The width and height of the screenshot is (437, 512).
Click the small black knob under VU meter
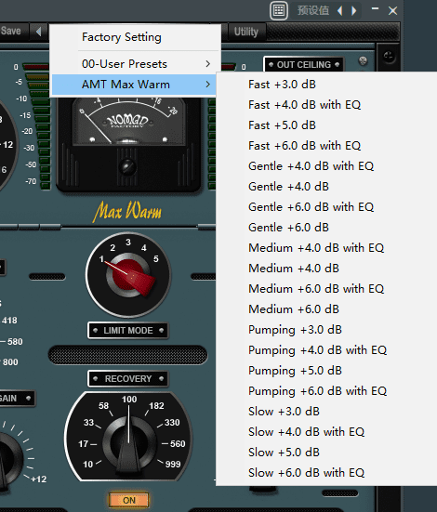(127, 167)
